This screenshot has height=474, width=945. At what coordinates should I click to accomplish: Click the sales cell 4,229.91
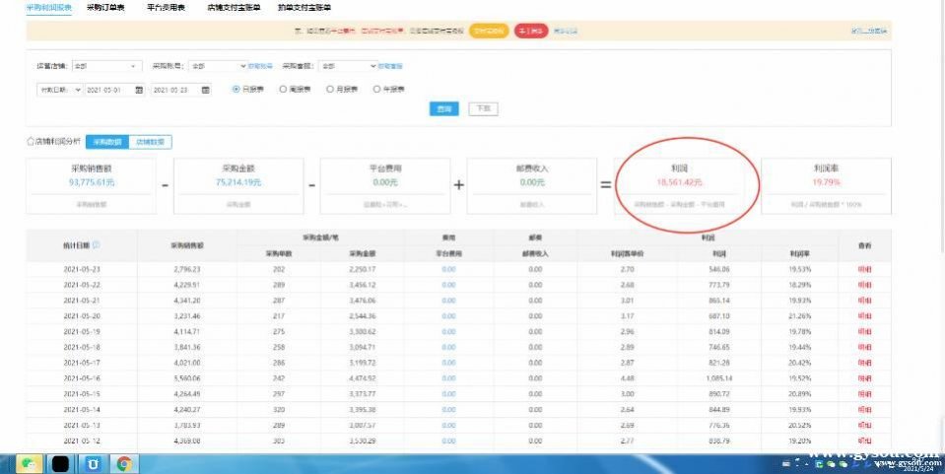point(187,285)
